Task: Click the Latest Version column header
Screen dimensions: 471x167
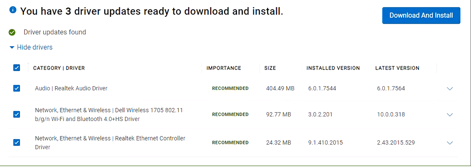Action: pyautogui.click(x=397, y=68)
